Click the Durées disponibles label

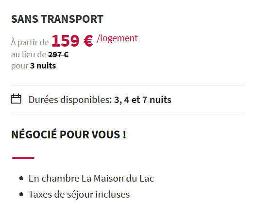pos(70,100)
